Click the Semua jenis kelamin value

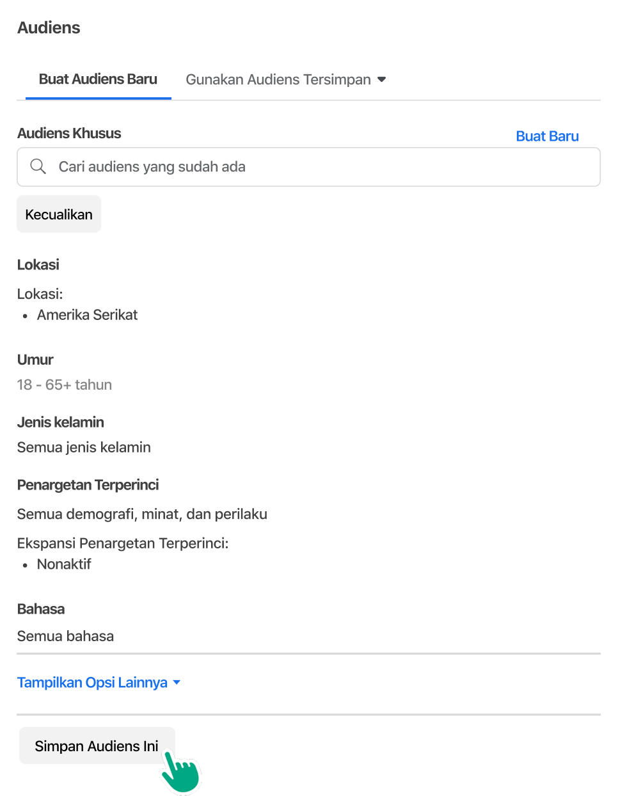84,447
